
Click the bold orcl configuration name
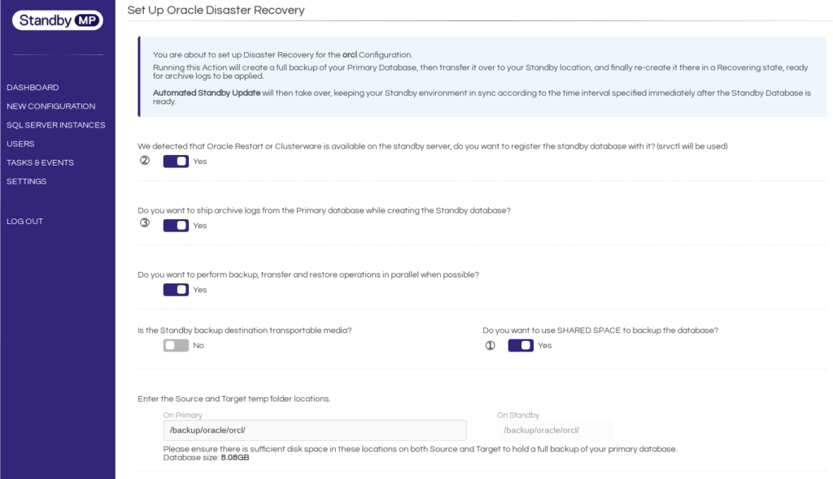click(x=350, y=54)
